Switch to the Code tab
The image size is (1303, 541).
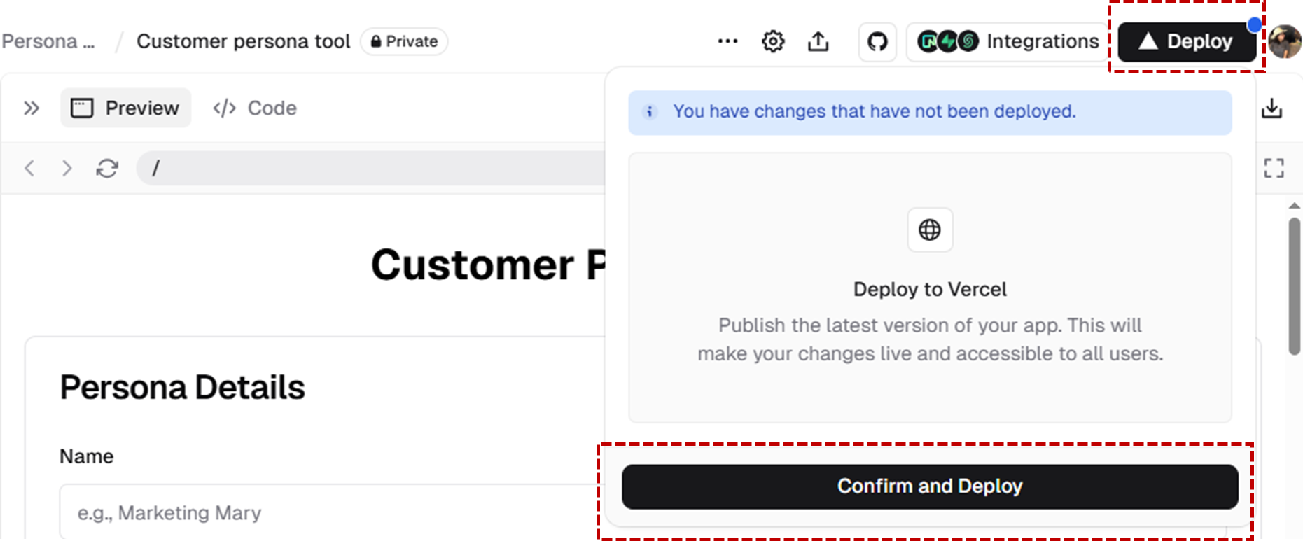click(255, 108)
